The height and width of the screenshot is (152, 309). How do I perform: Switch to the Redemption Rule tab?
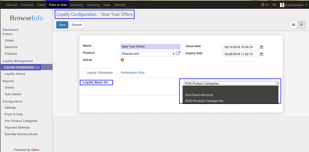[133, 73]
